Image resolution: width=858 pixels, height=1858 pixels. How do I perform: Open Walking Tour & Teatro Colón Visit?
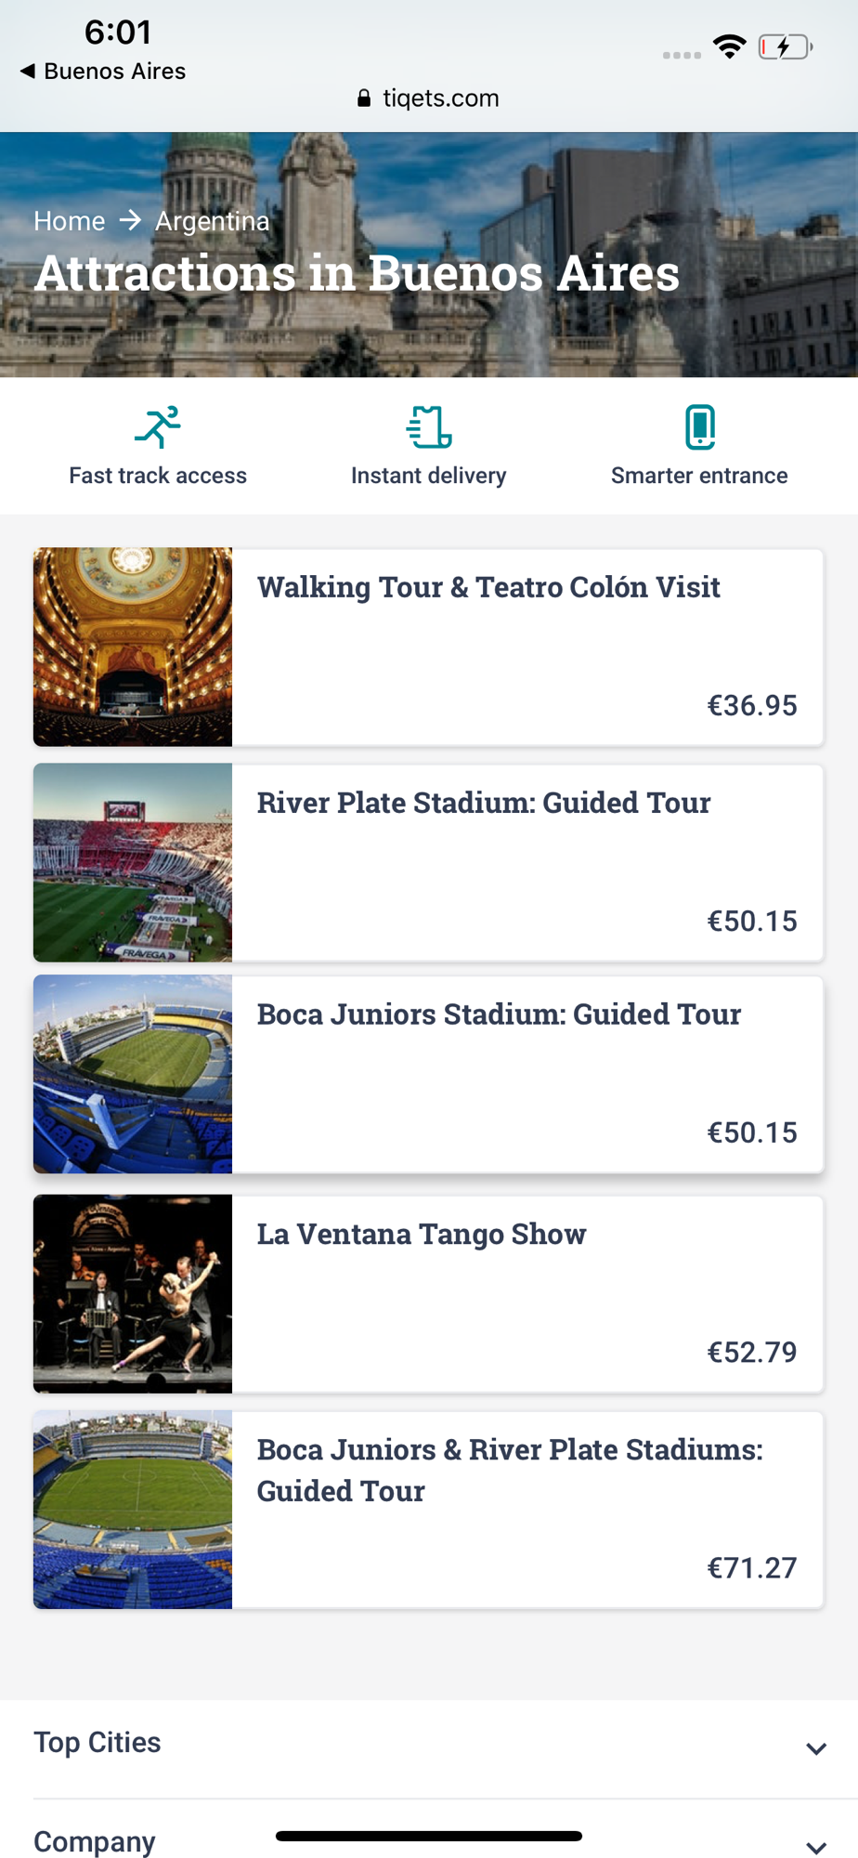coord(488,587)
